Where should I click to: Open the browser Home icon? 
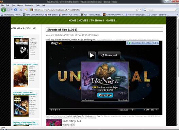[26, 10]
